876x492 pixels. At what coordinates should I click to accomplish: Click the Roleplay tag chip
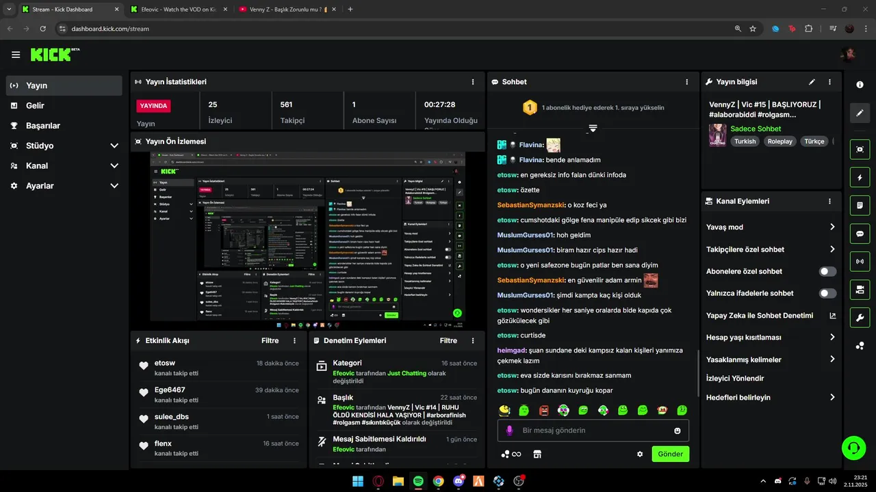pos(780,141)
